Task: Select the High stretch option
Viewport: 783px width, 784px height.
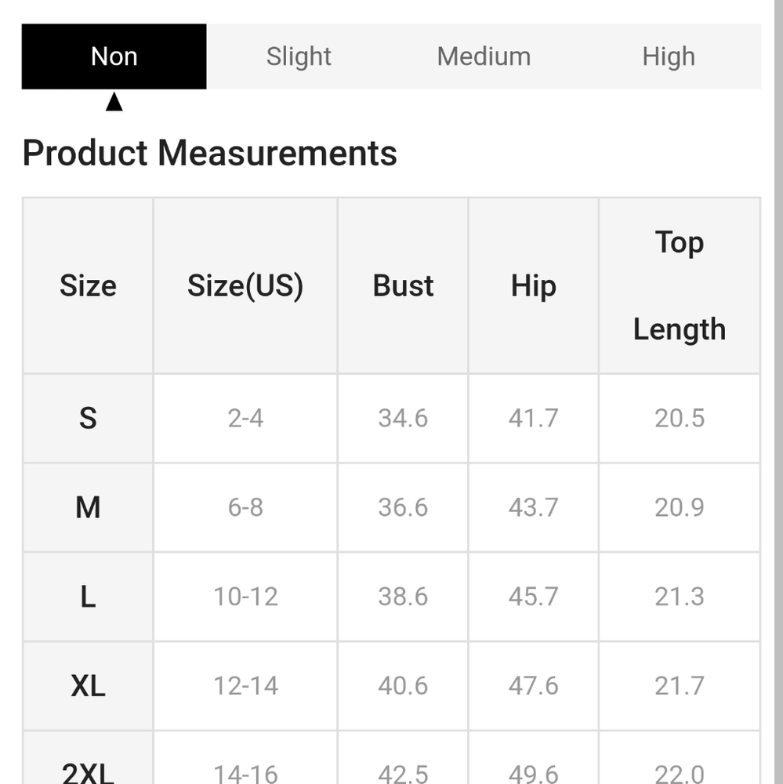Action: coord(669,56)
